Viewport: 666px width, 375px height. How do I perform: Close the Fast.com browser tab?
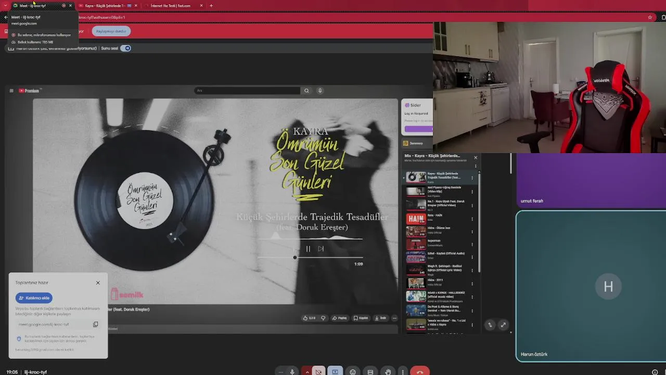click(201, 6)
